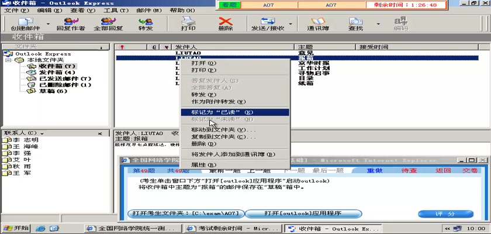Choose 属性(R) in context menu
This screenshot has width=491, height=234.
pyautogui.click(x=235, y=165)
